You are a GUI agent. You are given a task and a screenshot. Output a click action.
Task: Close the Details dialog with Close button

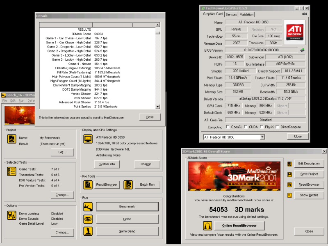[x=150, y=117]
